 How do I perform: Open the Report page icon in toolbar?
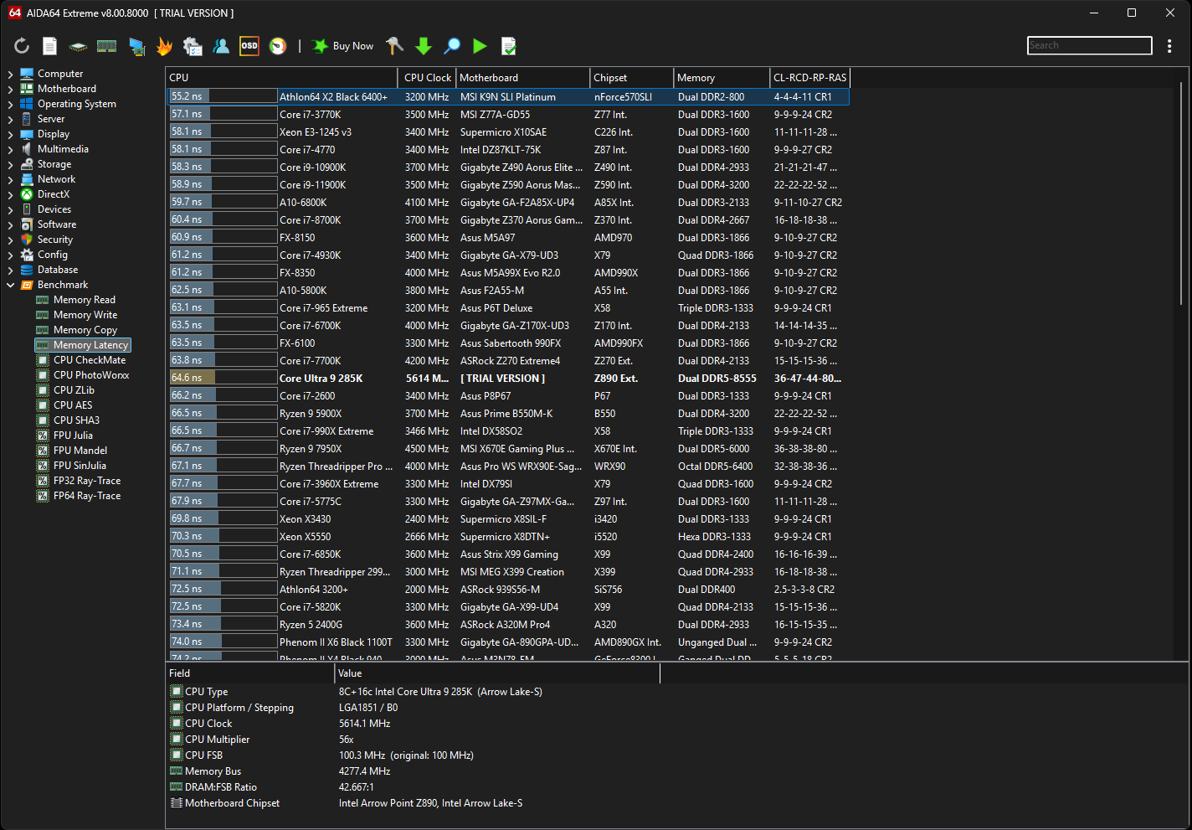pyautogui.click(x=50, y=46)
